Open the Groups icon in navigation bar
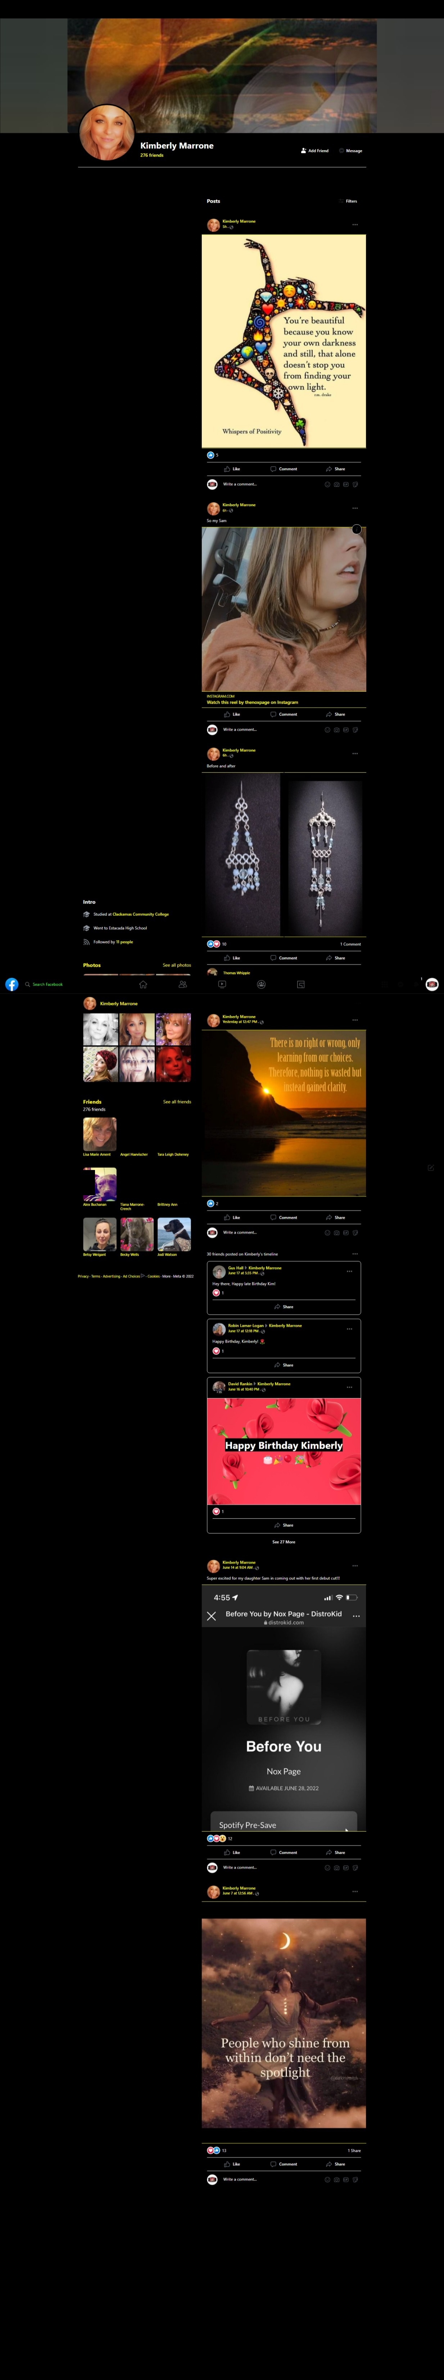Viewport: 444px width, 2380px height. pos(261,984)
